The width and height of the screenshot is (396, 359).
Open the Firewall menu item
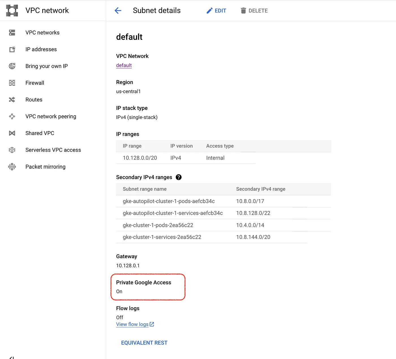click(35, 83)
